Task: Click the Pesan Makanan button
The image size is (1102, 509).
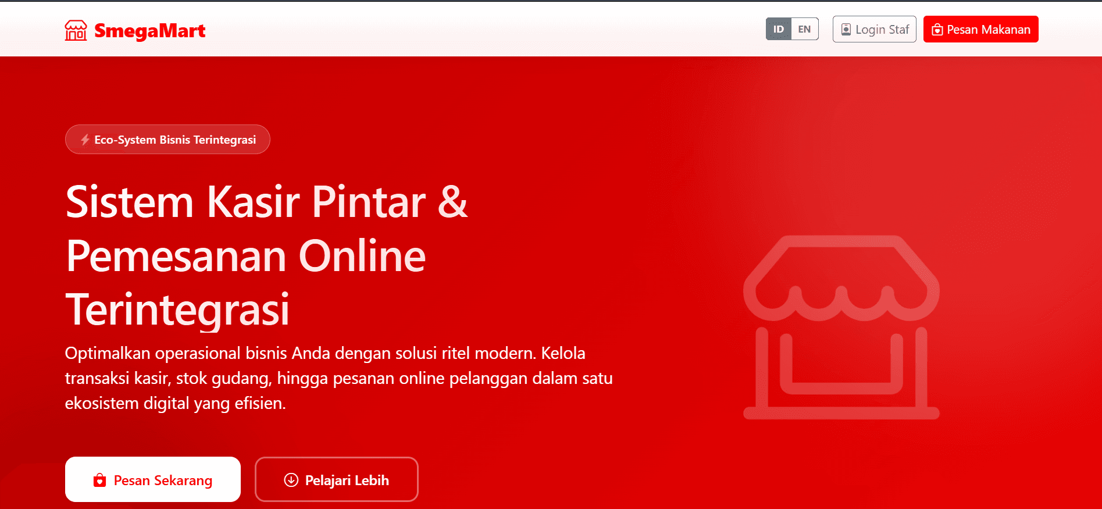Action: coord(980,29)
